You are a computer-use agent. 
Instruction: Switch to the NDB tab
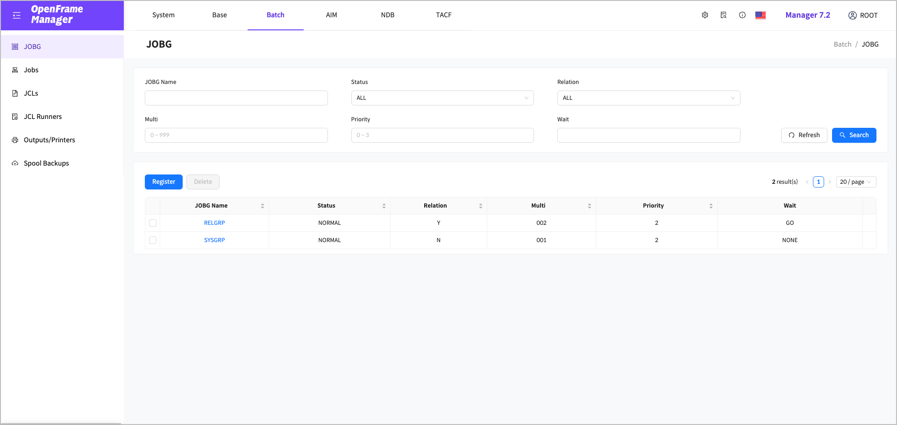tap(388, 15)
